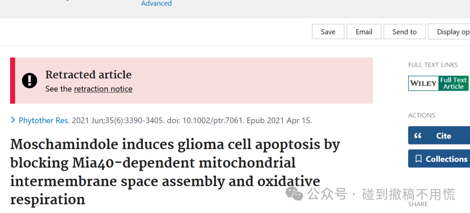Open the retraction notice link

click(103, 89)
